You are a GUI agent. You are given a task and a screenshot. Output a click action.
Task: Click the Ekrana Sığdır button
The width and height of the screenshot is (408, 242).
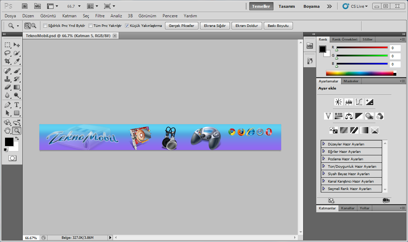coord(215,26)
